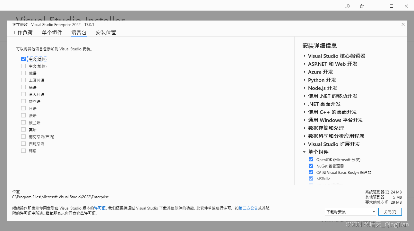Screen dimensions: 414x231
Task: Disable the NuGet 包管理器 component
Action: (x=311, y=166)
